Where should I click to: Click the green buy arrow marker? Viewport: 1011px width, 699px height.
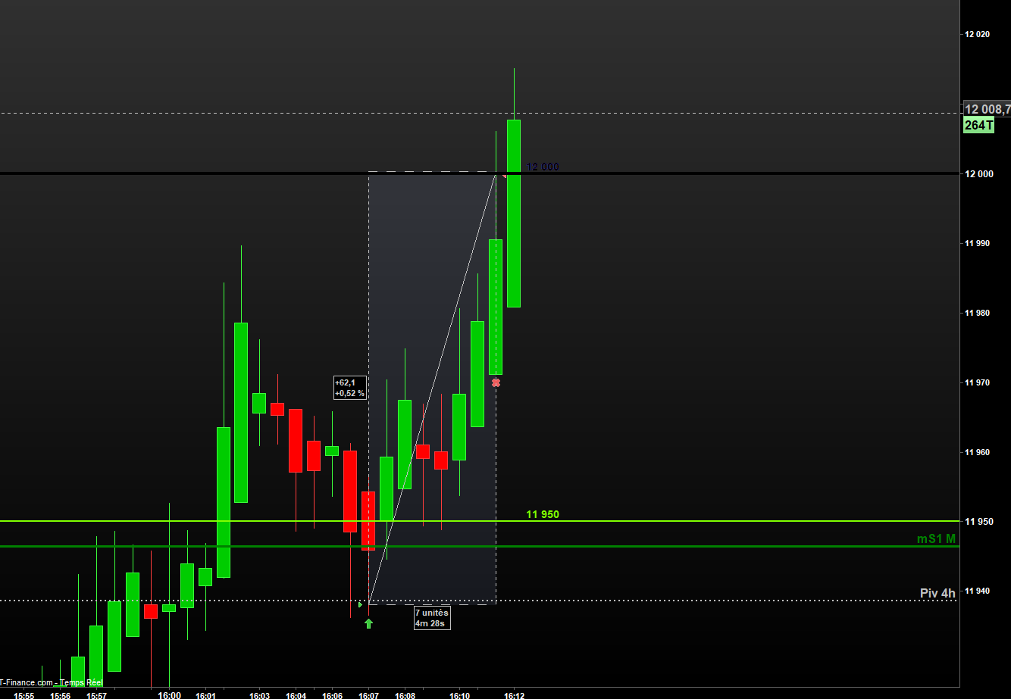click(x=368, y=623)
